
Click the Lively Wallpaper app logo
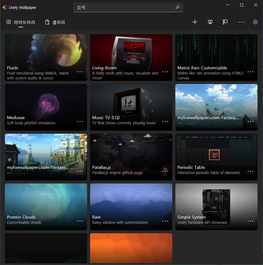(x=5, y=7)
